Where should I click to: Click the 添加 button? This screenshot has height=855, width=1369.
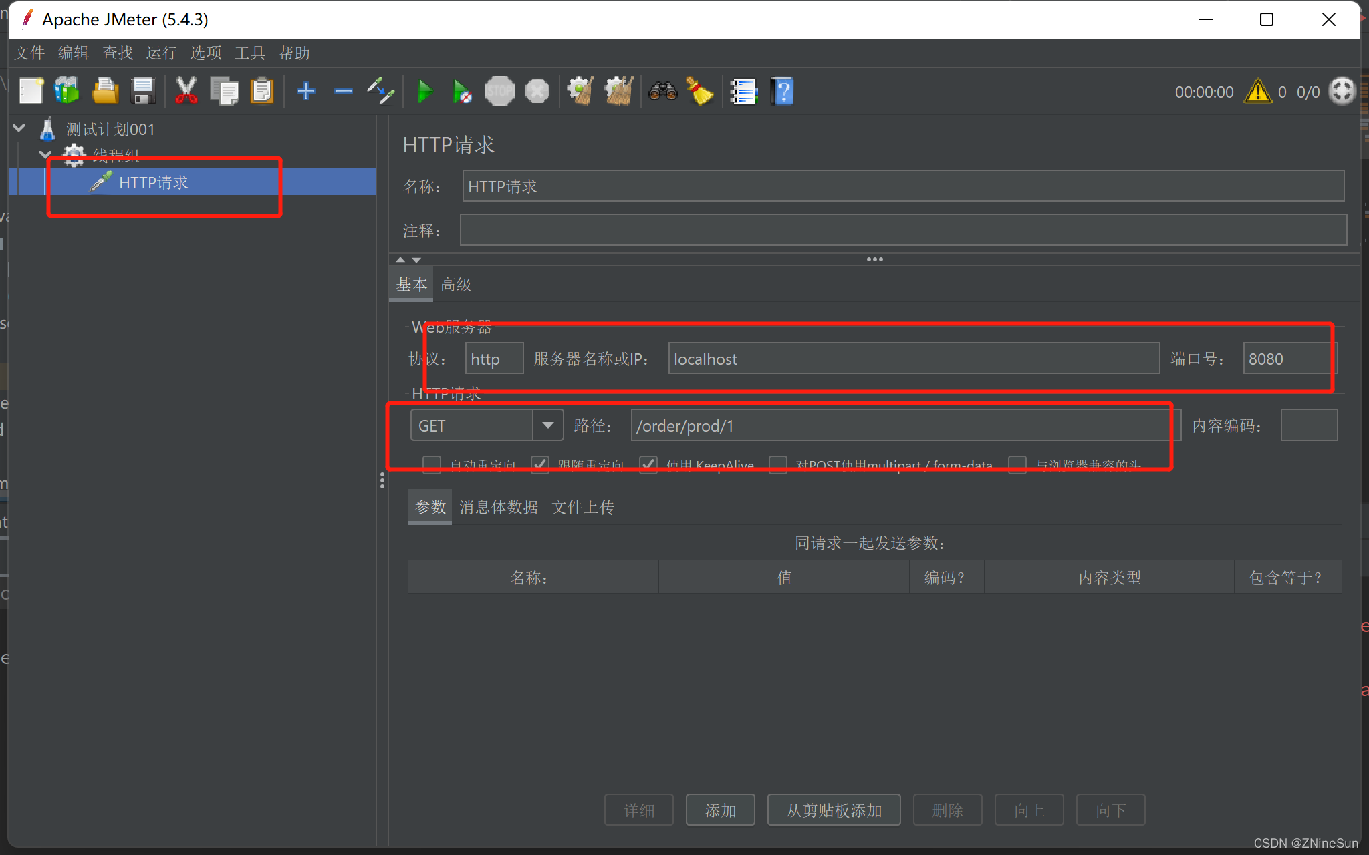(x=721, y=810)
